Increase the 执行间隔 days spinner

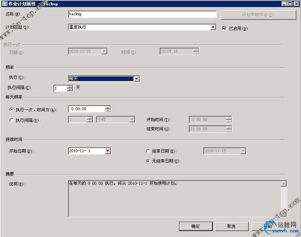70,87
